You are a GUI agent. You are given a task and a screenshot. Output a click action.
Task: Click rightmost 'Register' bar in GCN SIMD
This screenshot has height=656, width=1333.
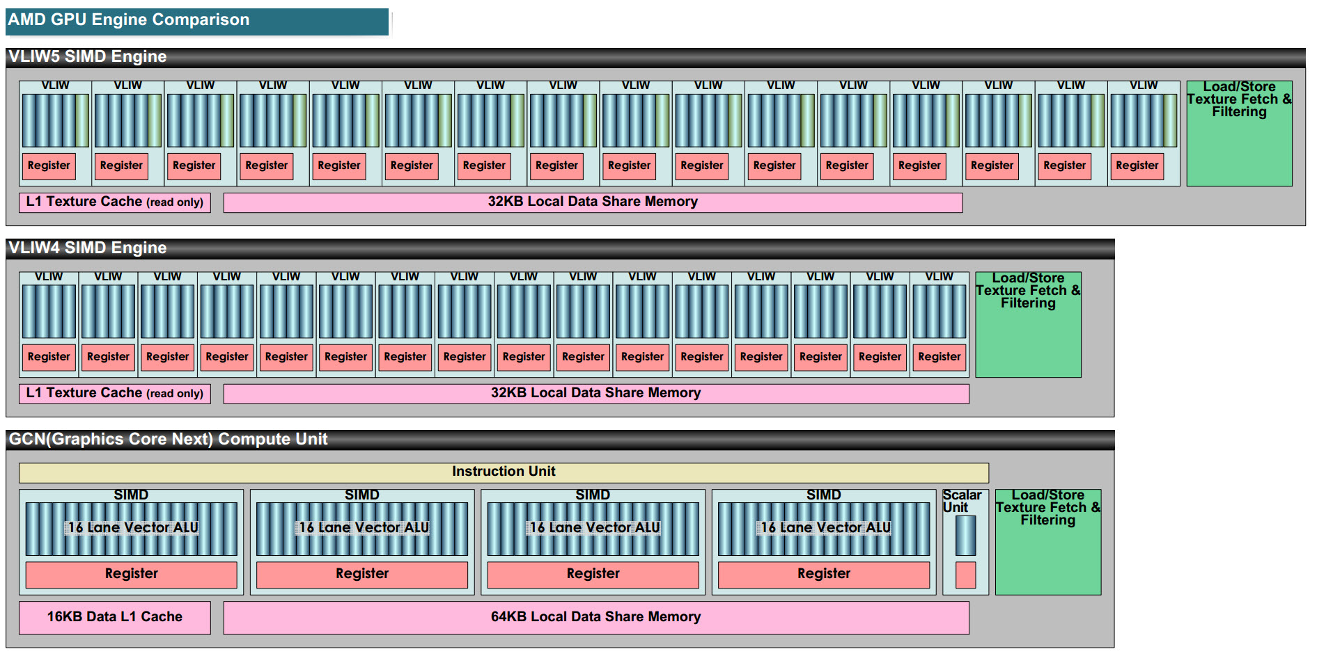click(824, 575)
